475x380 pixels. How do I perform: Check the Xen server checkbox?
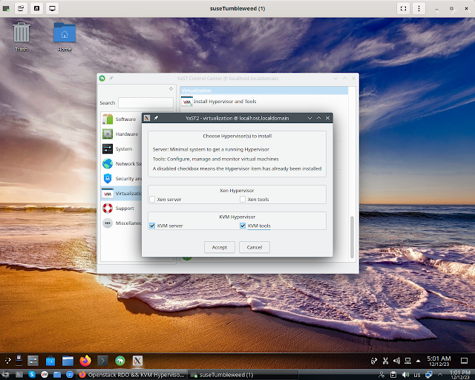click(152, 200)
